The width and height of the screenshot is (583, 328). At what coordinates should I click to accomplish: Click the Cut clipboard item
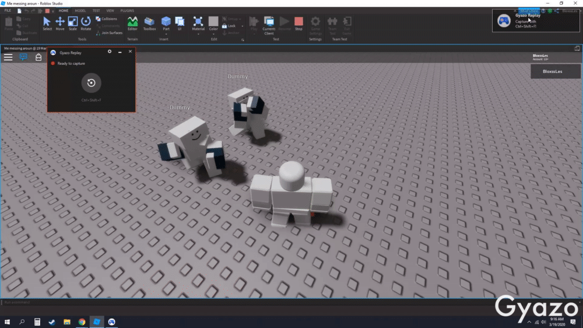point(22,26)
